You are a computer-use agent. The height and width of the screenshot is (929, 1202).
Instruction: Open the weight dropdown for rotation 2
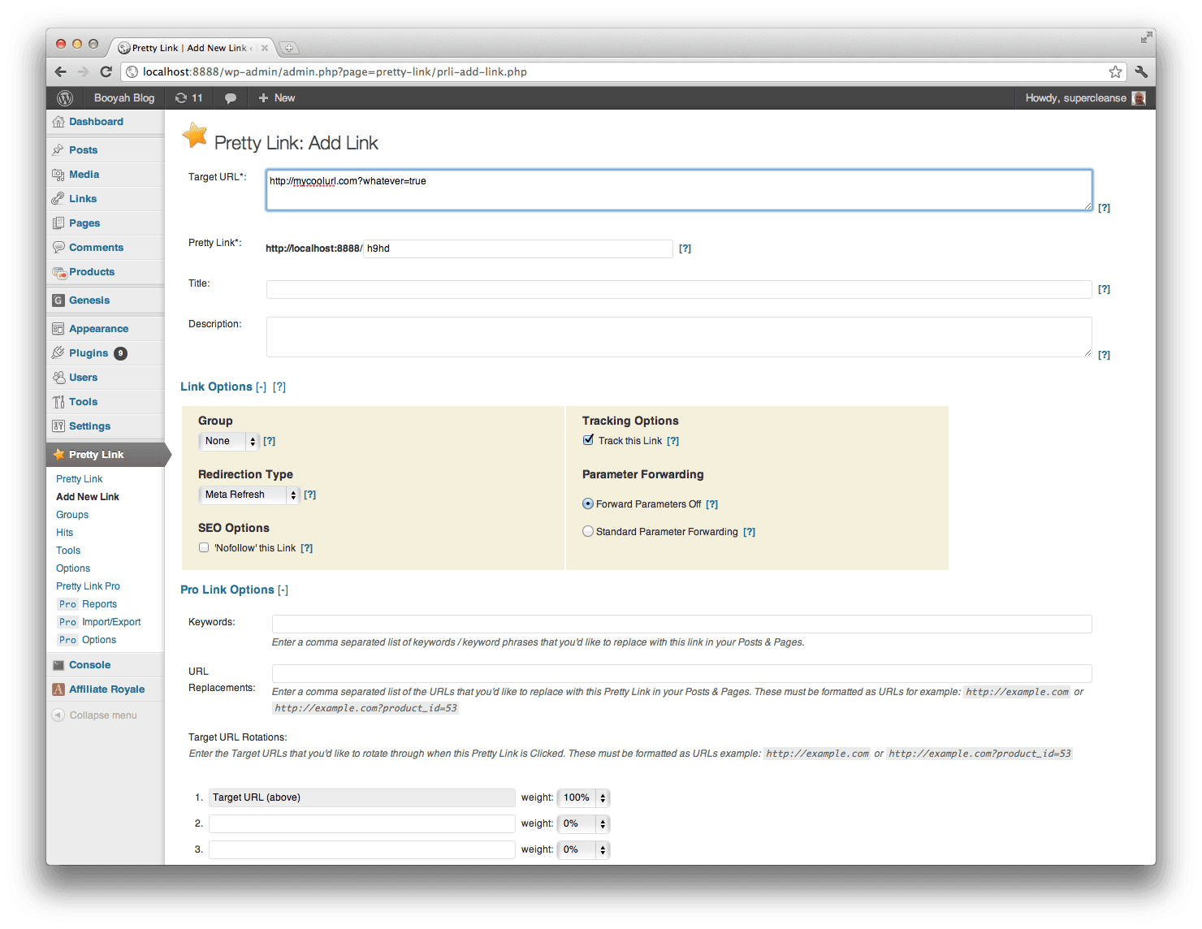583,823
